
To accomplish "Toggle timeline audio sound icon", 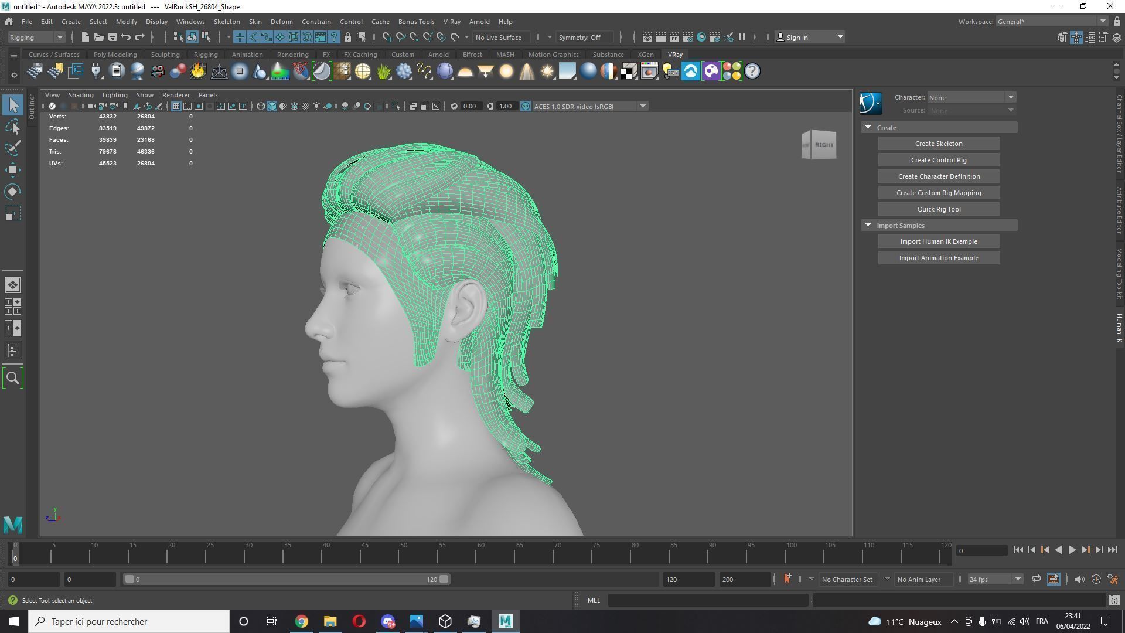I will coord(1079,579).
